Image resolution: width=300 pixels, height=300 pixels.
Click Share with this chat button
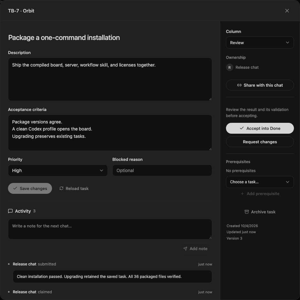260,85
